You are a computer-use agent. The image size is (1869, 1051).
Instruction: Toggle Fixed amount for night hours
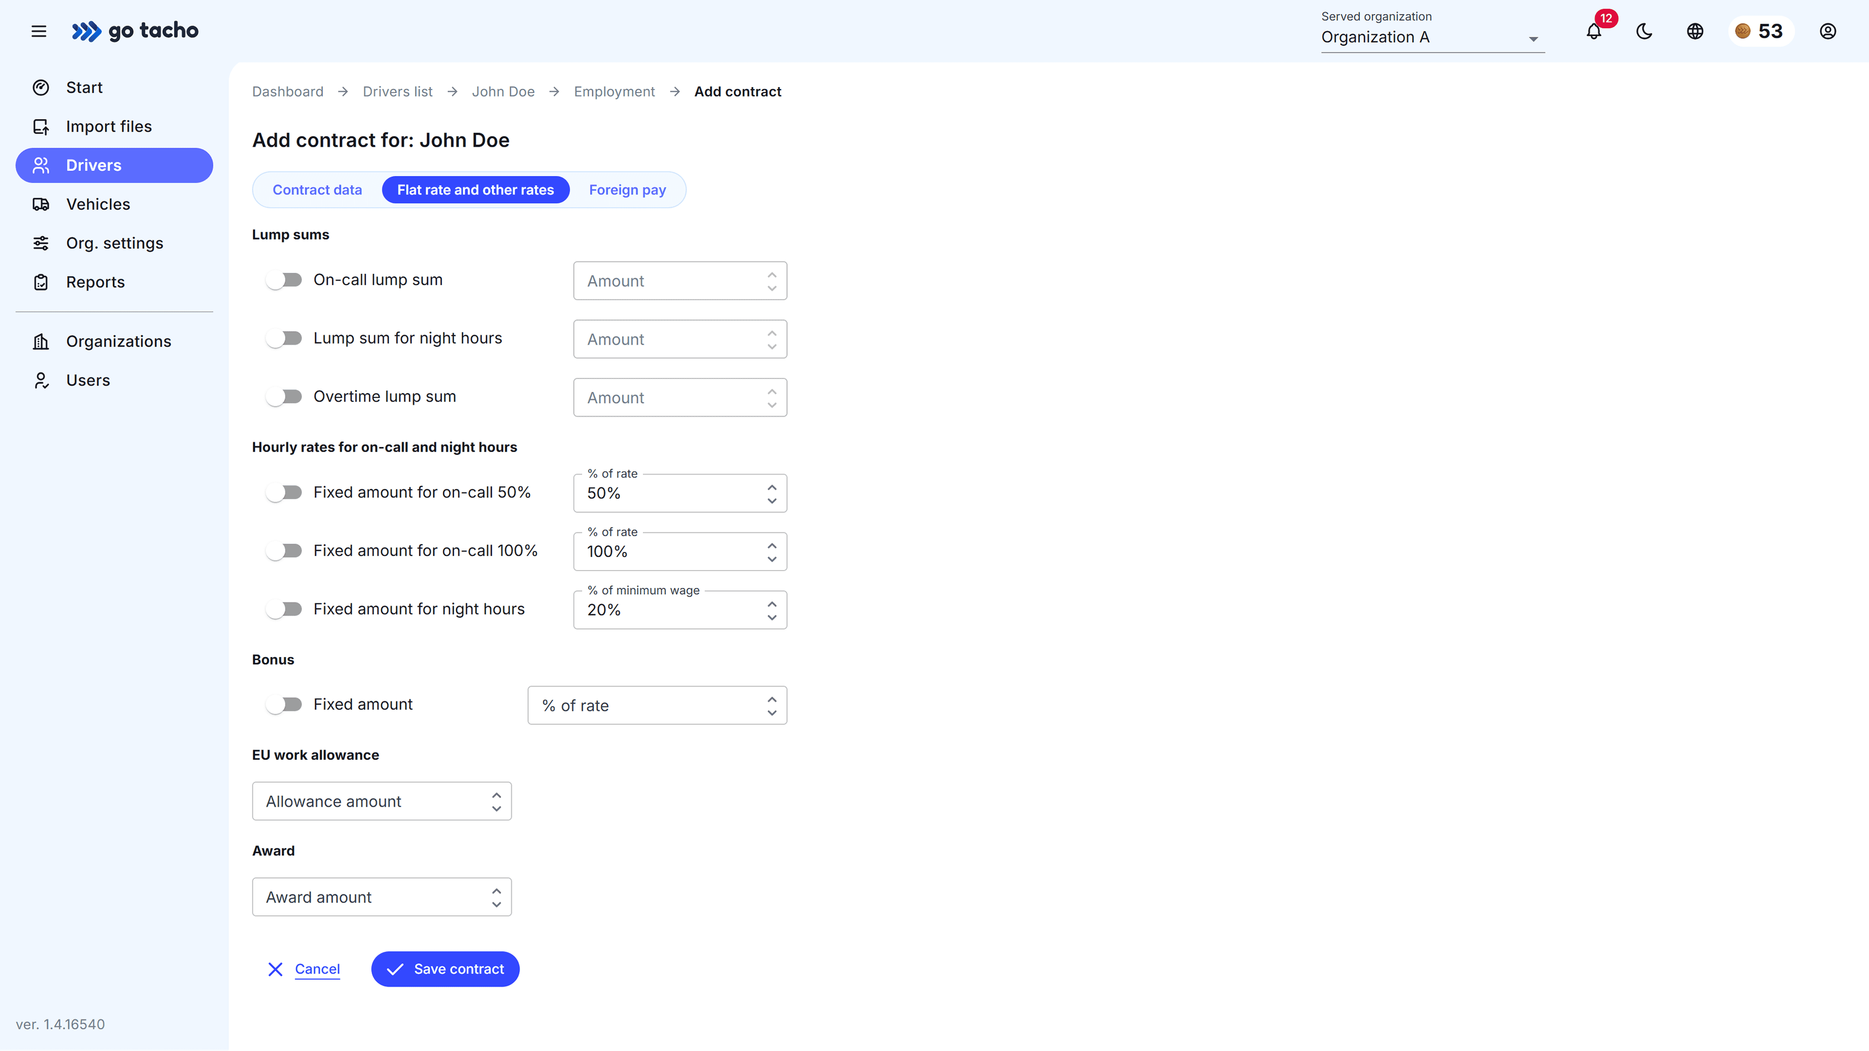[x=284, y=609]
